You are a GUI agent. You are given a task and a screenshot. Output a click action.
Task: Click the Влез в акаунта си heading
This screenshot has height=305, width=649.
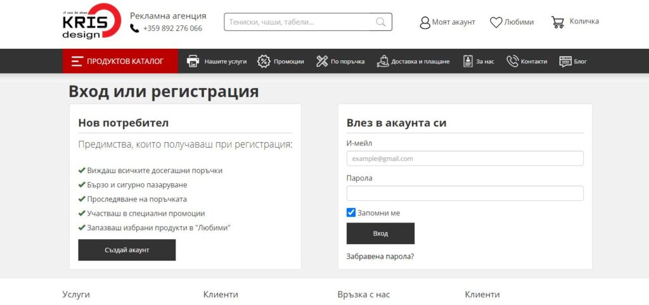pos(396,123)
